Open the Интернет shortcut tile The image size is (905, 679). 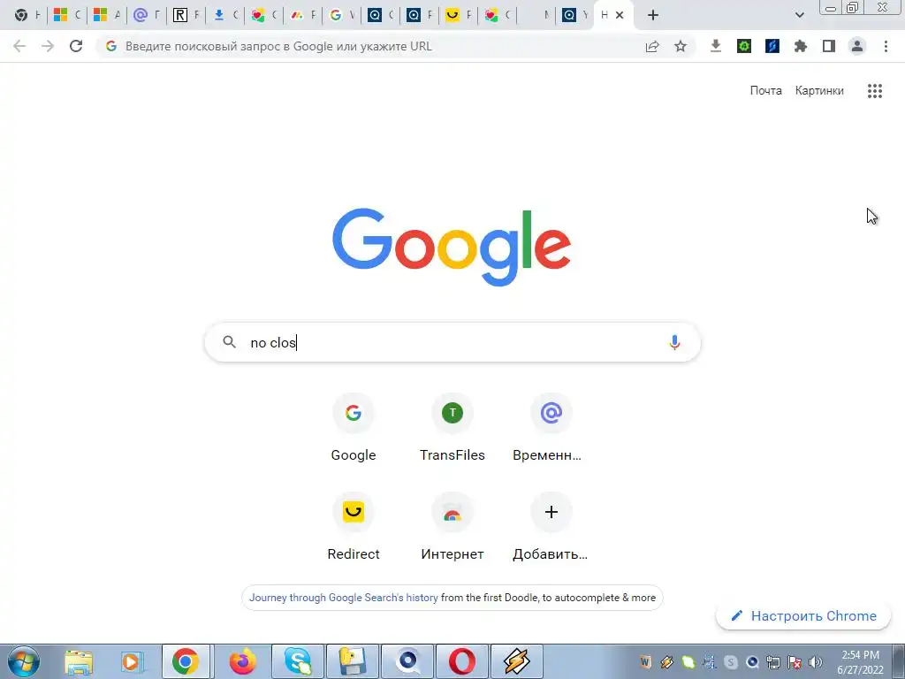tap(452, 527)
